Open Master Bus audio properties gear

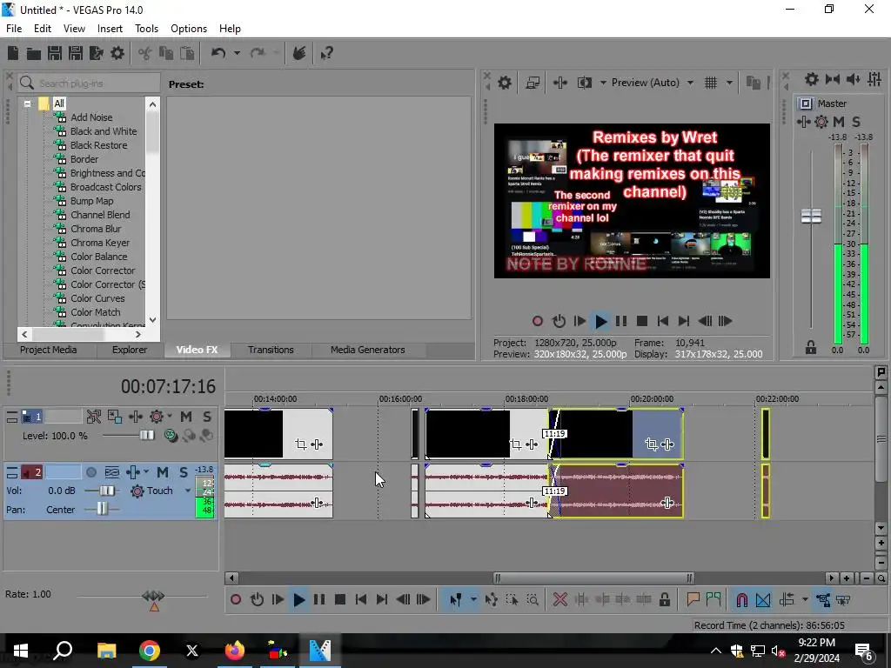click(x=812, y=79)
